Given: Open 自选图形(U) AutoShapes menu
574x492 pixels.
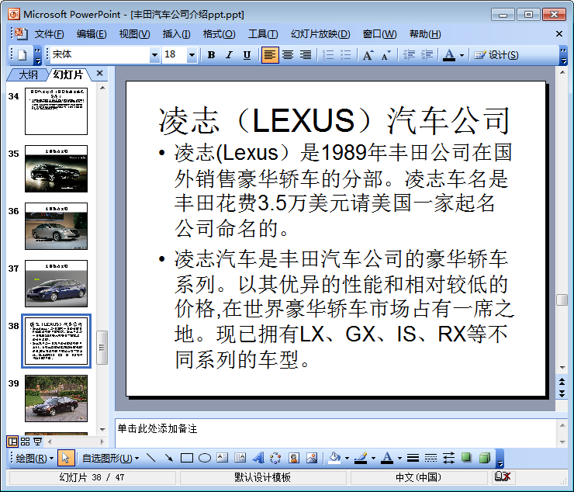Looking at the screenshot, I should click(x=111, y=458).
